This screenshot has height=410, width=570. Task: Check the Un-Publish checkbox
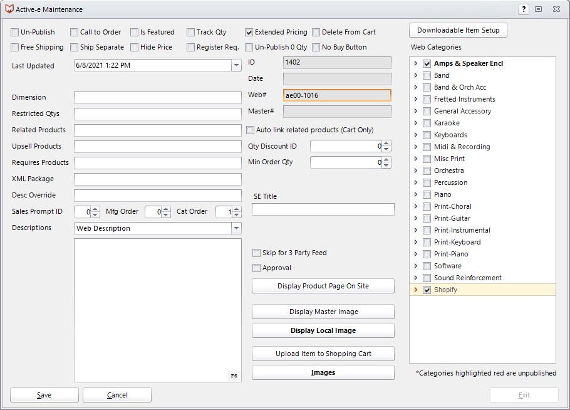click(14, 33)
